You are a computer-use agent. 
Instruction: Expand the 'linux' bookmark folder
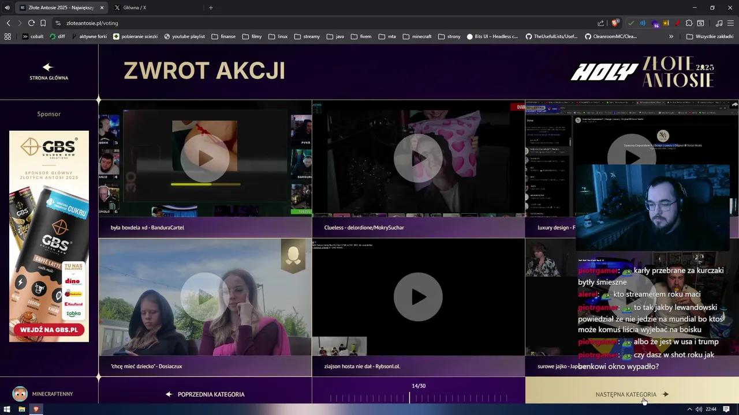[278, 36]
